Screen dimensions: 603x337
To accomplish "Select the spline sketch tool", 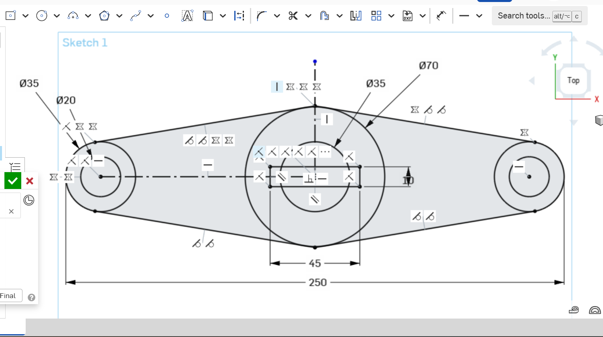I will coord(136,16).
